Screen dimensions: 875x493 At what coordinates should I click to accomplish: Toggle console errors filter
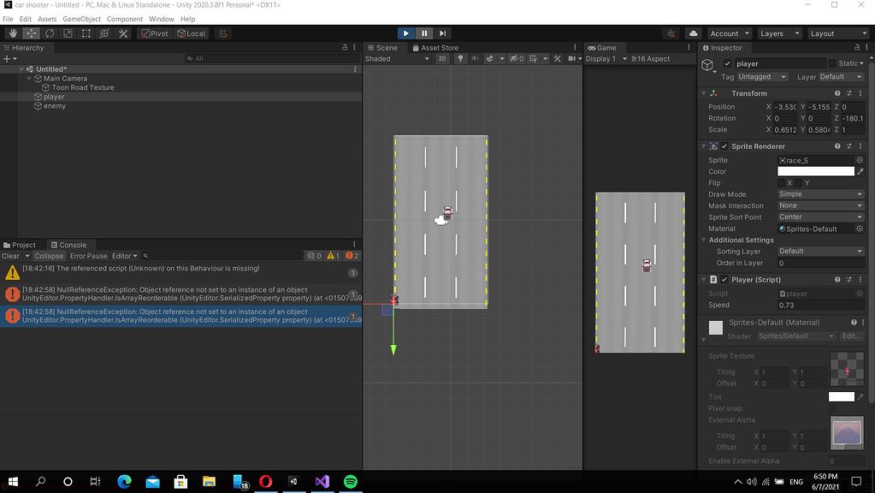pyautogui.click(x=352, y=256)
